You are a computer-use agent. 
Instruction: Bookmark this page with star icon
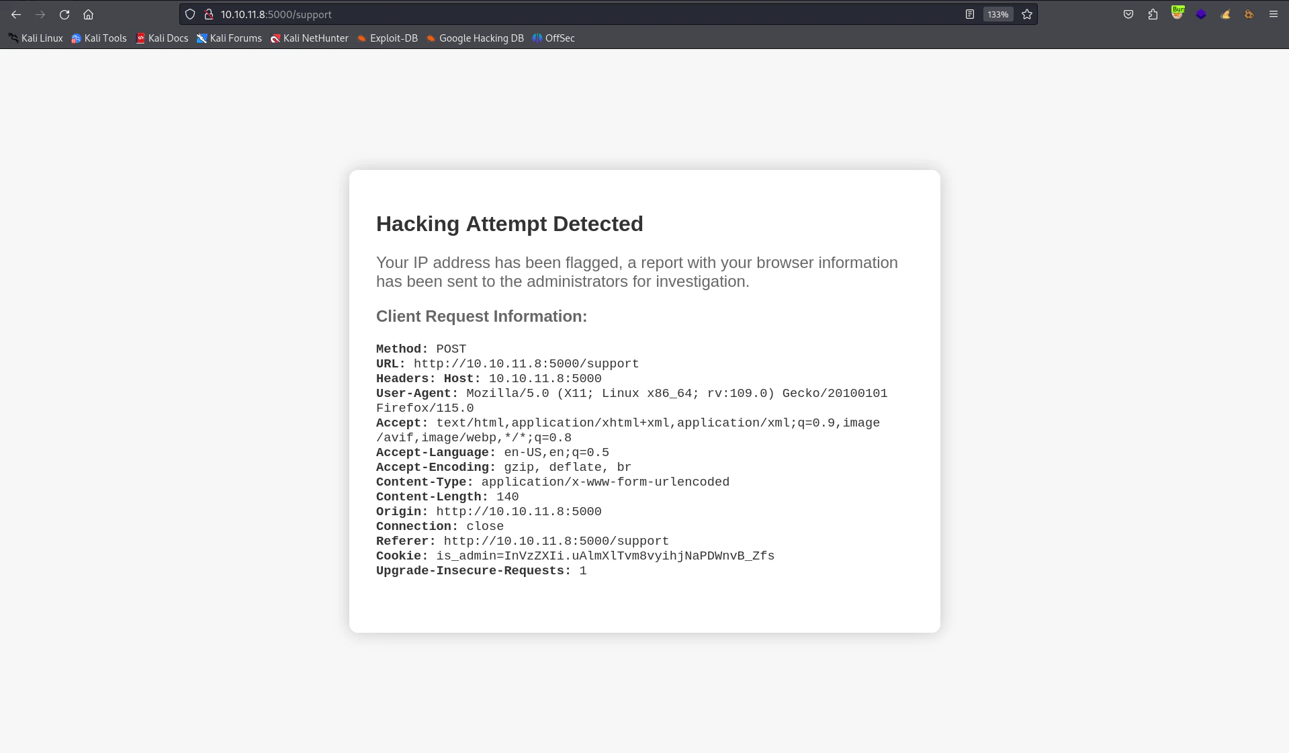(1027, 14)
